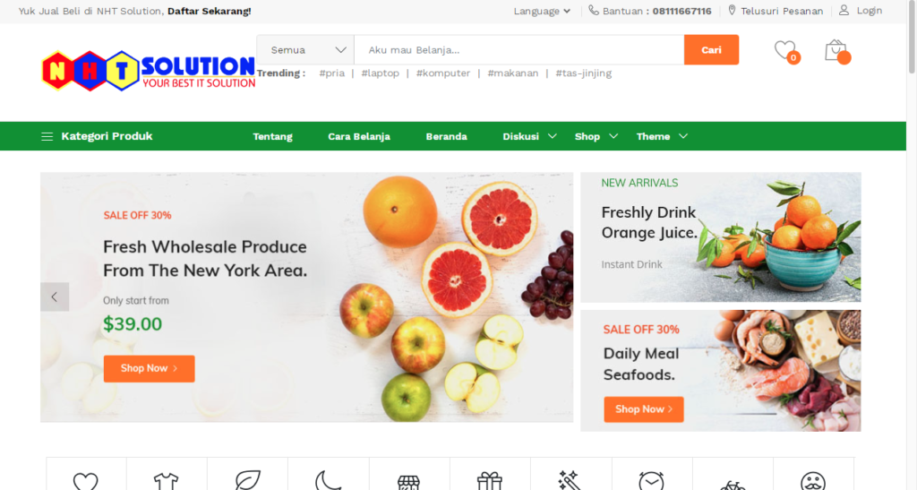Open the Cara Belanja menu item
Image resolution: width=917 pixels, height=490 pixels.
point(358,136)
